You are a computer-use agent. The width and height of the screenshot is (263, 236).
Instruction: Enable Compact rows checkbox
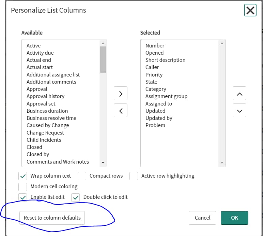click(82, 176)
